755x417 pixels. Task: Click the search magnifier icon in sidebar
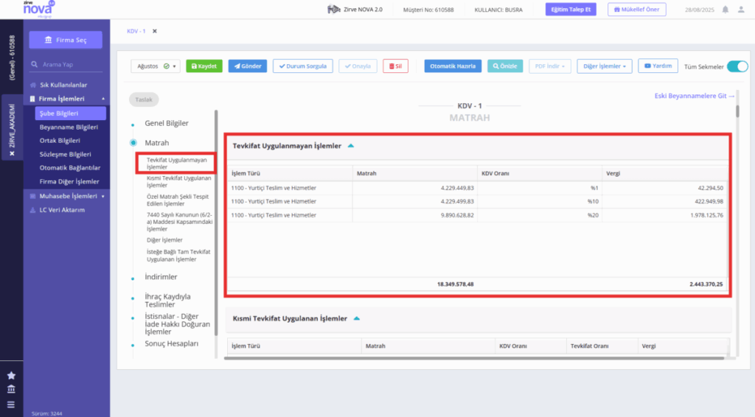click(x=34, y=64)
